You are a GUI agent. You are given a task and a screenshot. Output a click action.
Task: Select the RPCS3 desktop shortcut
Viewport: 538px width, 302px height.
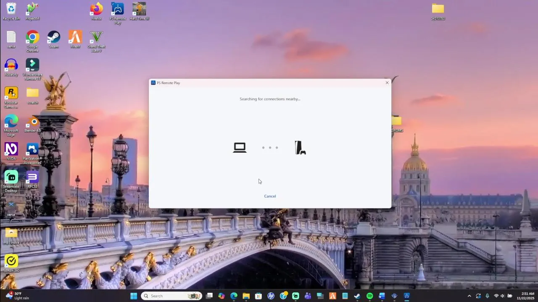[x=32, y=180]
